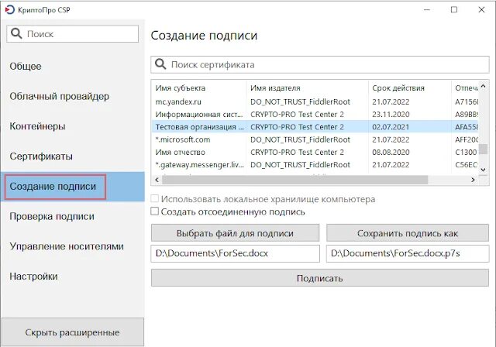Close the КриптоПро CSP window
The image size is (496, 347).
tap(481, 10)
